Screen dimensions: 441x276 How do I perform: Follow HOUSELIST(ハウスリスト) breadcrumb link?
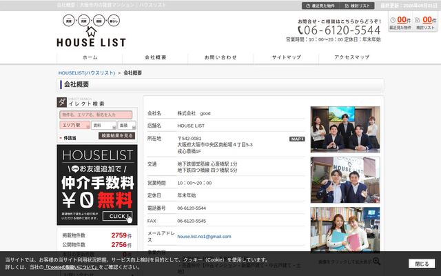87,73
